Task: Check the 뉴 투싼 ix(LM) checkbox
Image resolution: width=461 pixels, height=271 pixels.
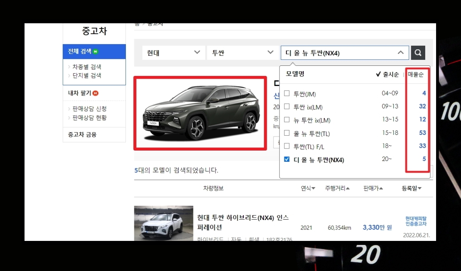Action: click(287, 120)
